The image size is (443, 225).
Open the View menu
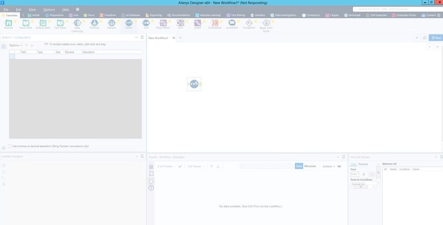coord(32,10)
